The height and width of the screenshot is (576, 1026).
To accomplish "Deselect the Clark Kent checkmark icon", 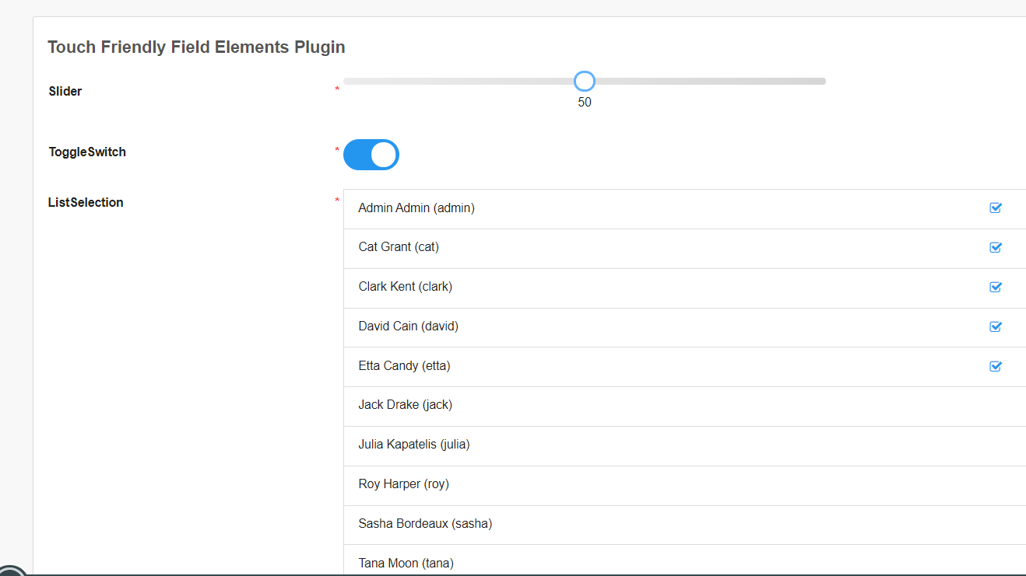I will point(995,287).
